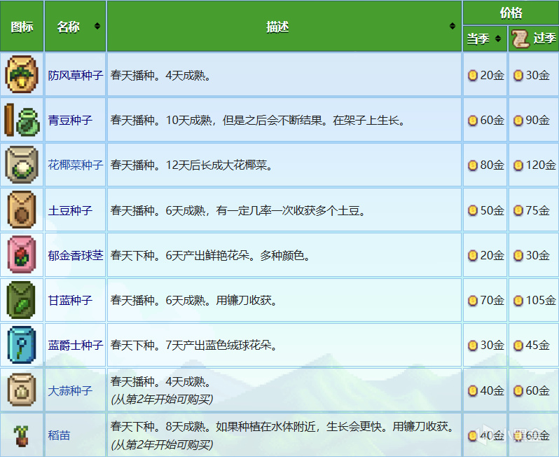Click the parsnip seeds packet icon

[x=22, y=74]
